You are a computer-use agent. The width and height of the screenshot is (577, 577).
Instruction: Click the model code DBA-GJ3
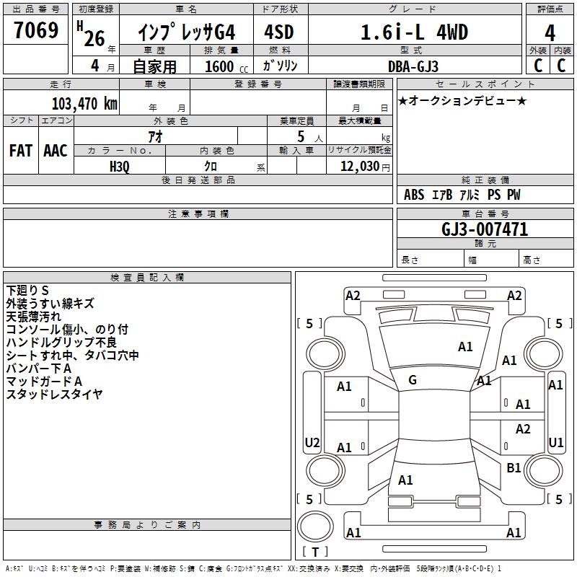[414, 66]
